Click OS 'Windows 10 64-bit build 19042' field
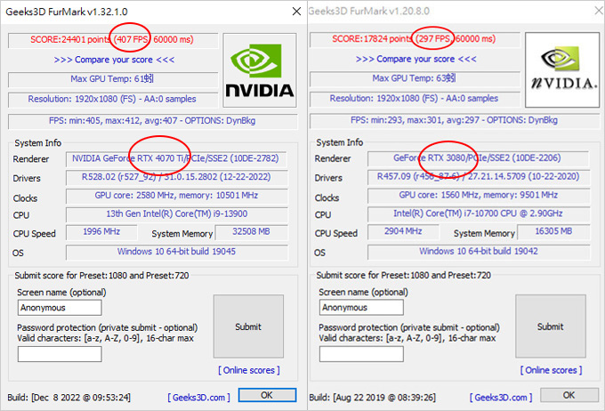 click(x=479, y=251)
